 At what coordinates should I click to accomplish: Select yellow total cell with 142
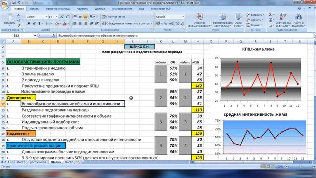coord(197,86)
